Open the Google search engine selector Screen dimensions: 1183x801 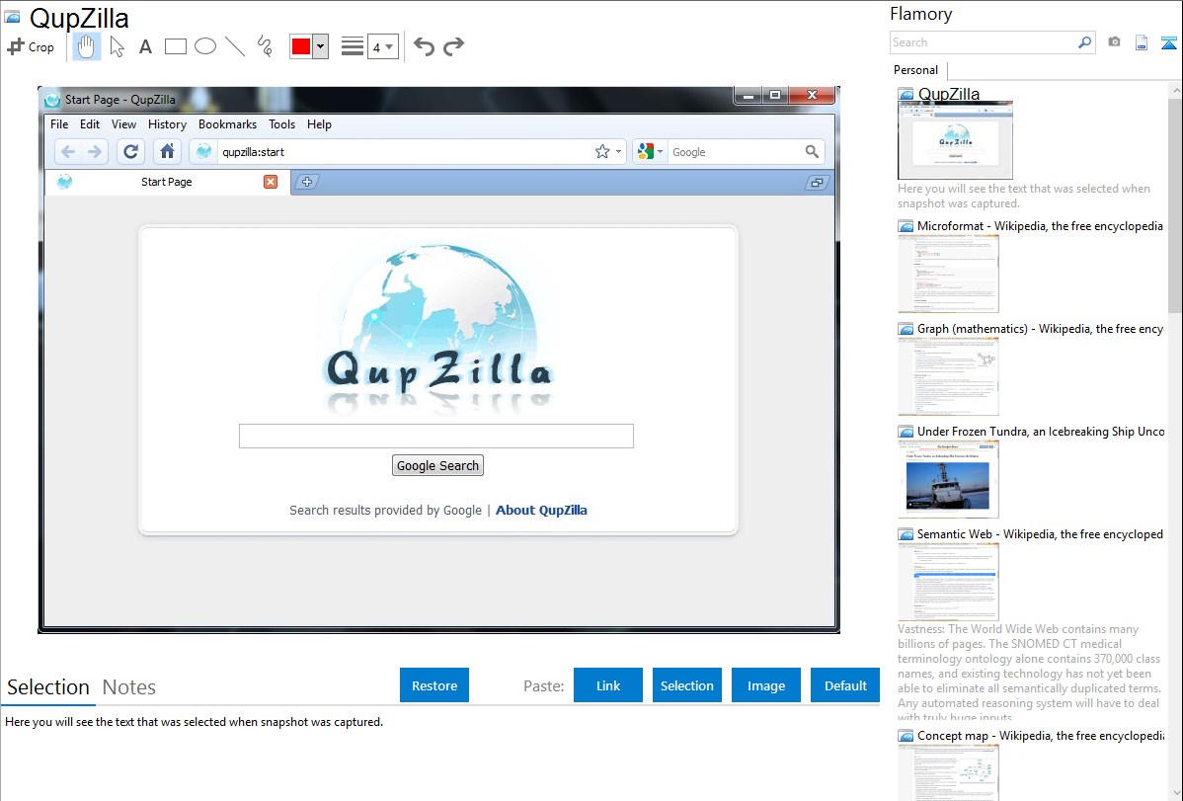coord(650,152)
